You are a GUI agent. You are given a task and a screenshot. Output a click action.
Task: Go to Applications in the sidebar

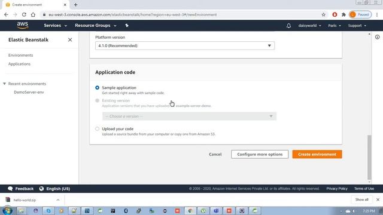point(19,64)
